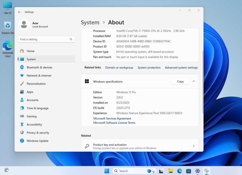This screenshot has height=175, width=242.
Task: Open Bluetooth & devices settings
Action: [x=46, y=67]
